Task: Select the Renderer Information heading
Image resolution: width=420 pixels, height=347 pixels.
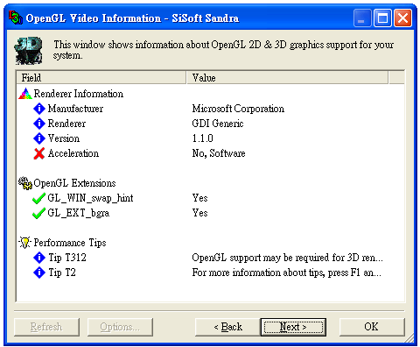Action: coord(79,94)
